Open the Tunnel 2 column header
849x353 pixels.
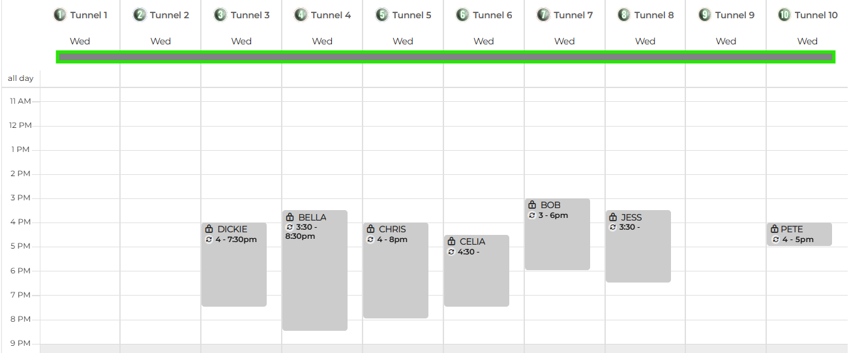click(160, 15)
